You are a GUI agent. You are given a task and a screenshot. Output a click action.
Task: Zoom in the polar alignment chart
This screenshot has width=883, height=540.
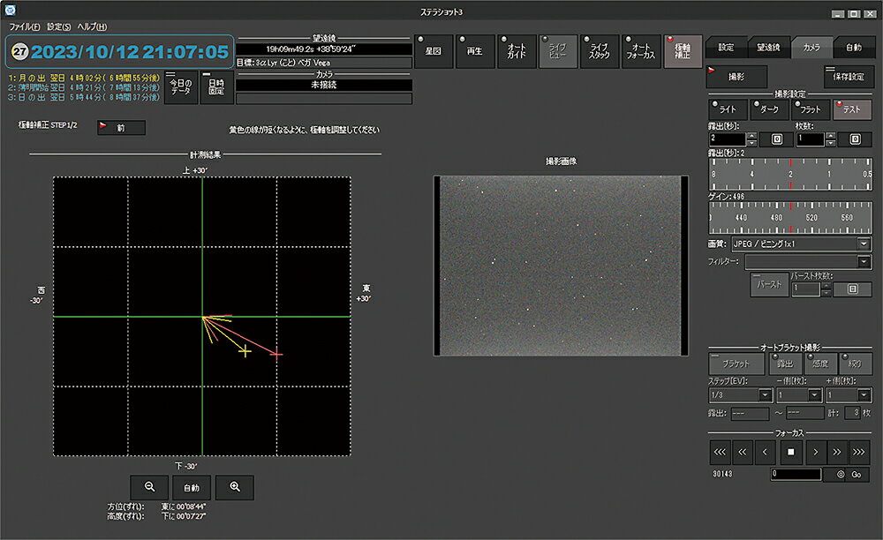tap(234, 487)
